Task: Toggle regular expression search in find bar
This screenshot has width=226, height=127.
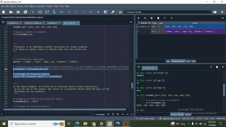Action: tap(123, 114)
